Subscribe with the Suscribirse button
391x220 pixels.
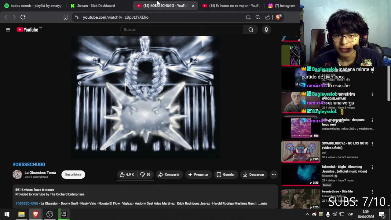point(73,174)
